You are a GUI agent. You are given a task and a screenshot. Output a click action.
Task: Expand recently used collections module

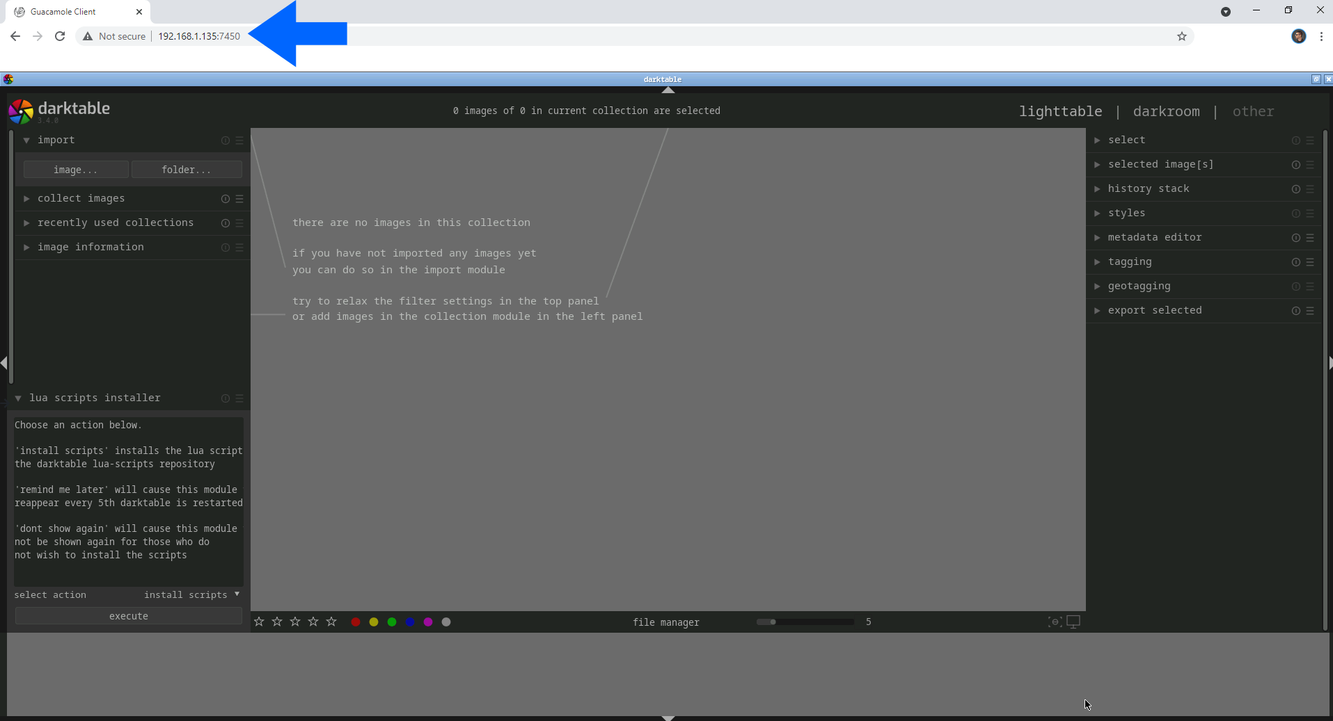point(26,223)
